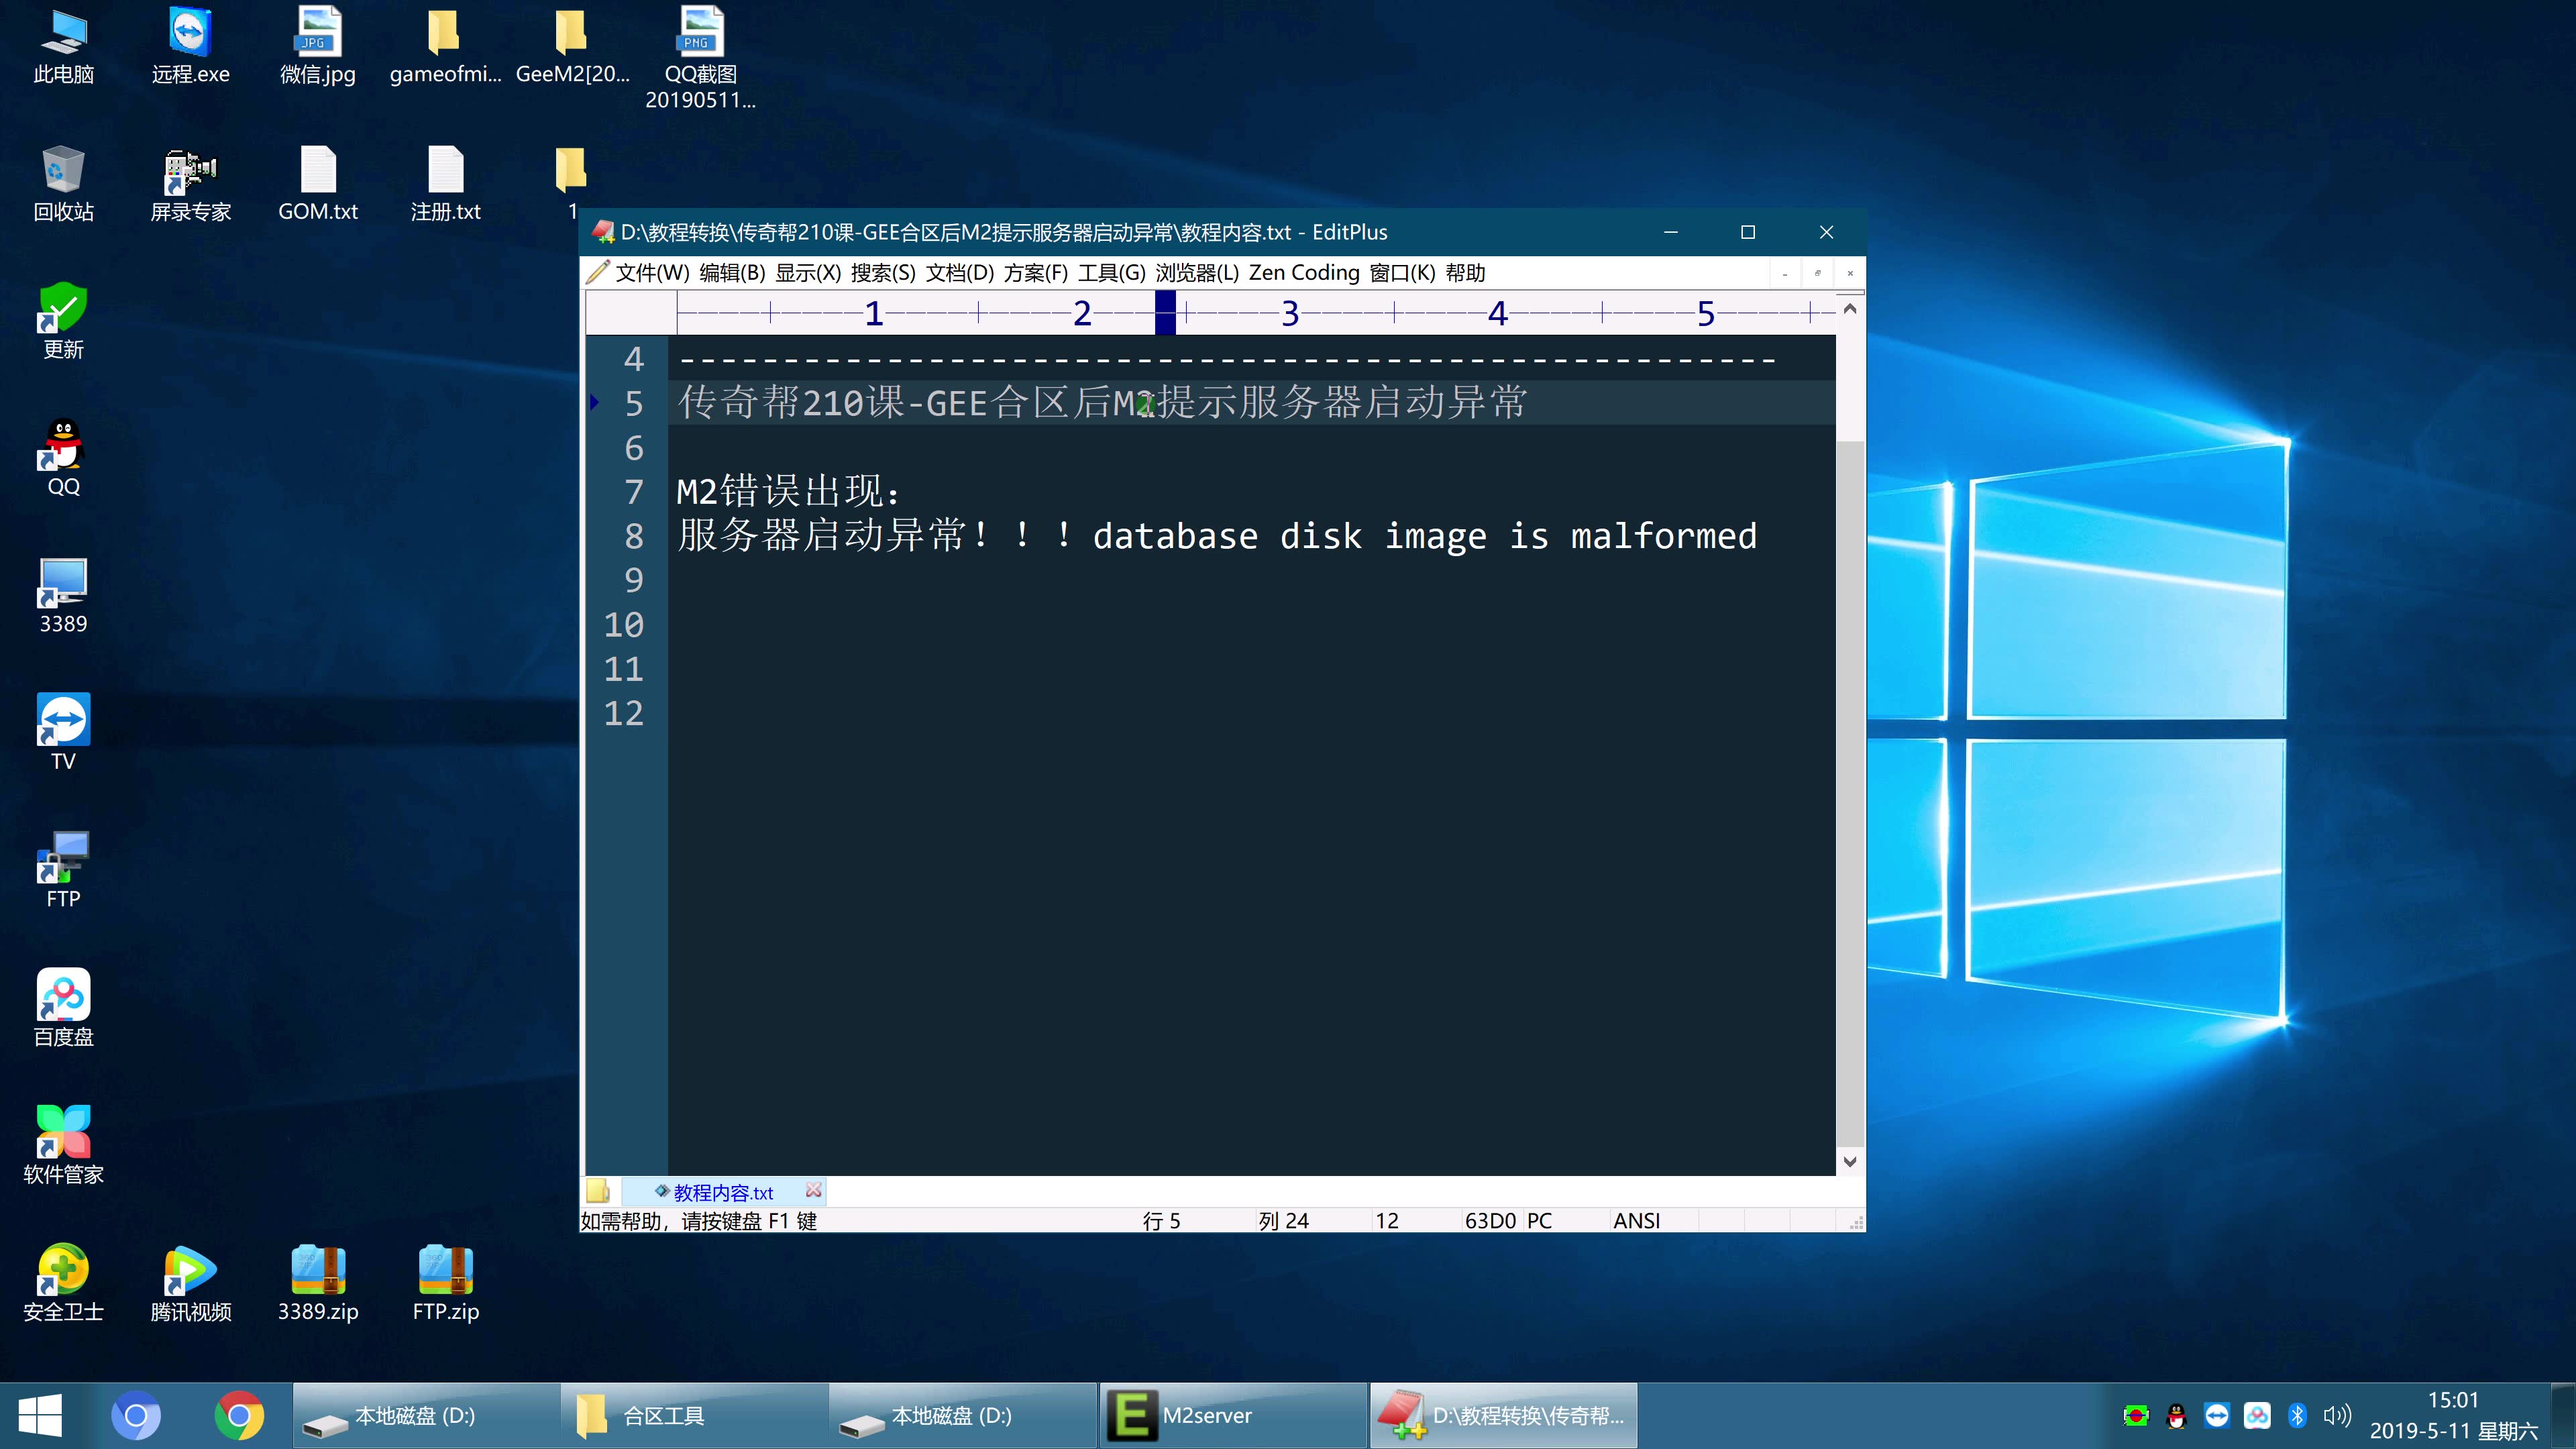
Task: Launch blue Chromium browser in taskbar
Action: click(x=136, y=1416)
